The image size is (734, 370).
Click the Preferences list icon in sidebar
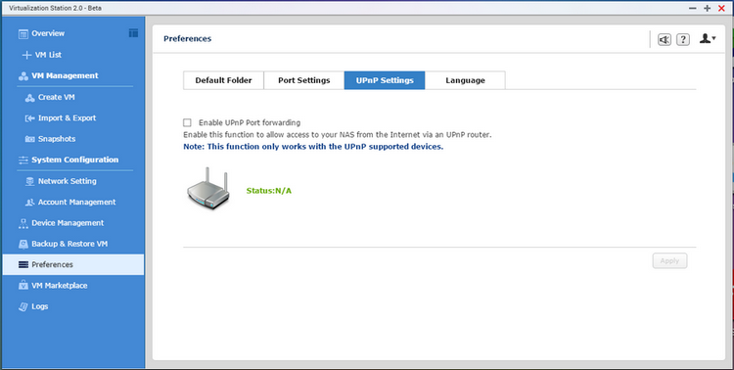23,264
